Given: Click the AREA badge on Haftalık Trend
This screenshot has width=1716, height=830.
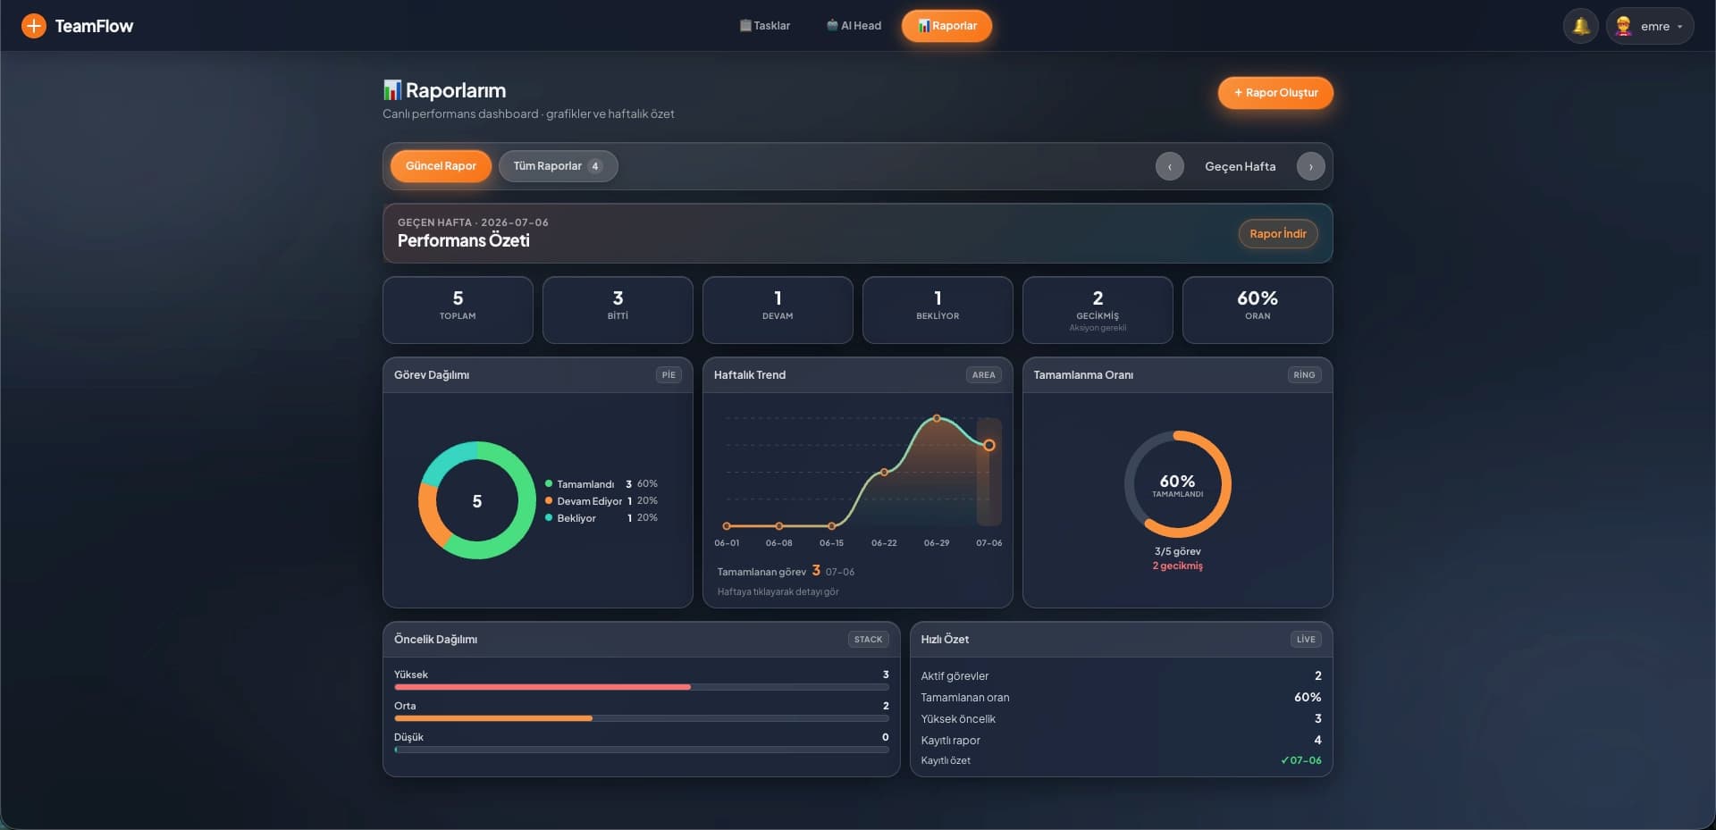Looking at the screenshot, I should click(x=983, y=375).
